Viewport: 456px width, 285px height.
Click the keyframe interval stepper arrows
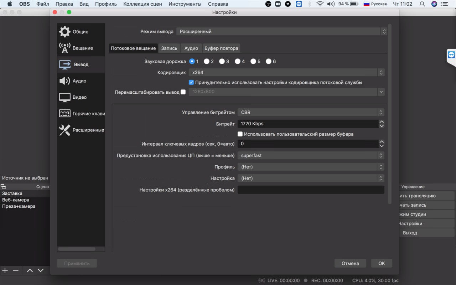(382, 144)
